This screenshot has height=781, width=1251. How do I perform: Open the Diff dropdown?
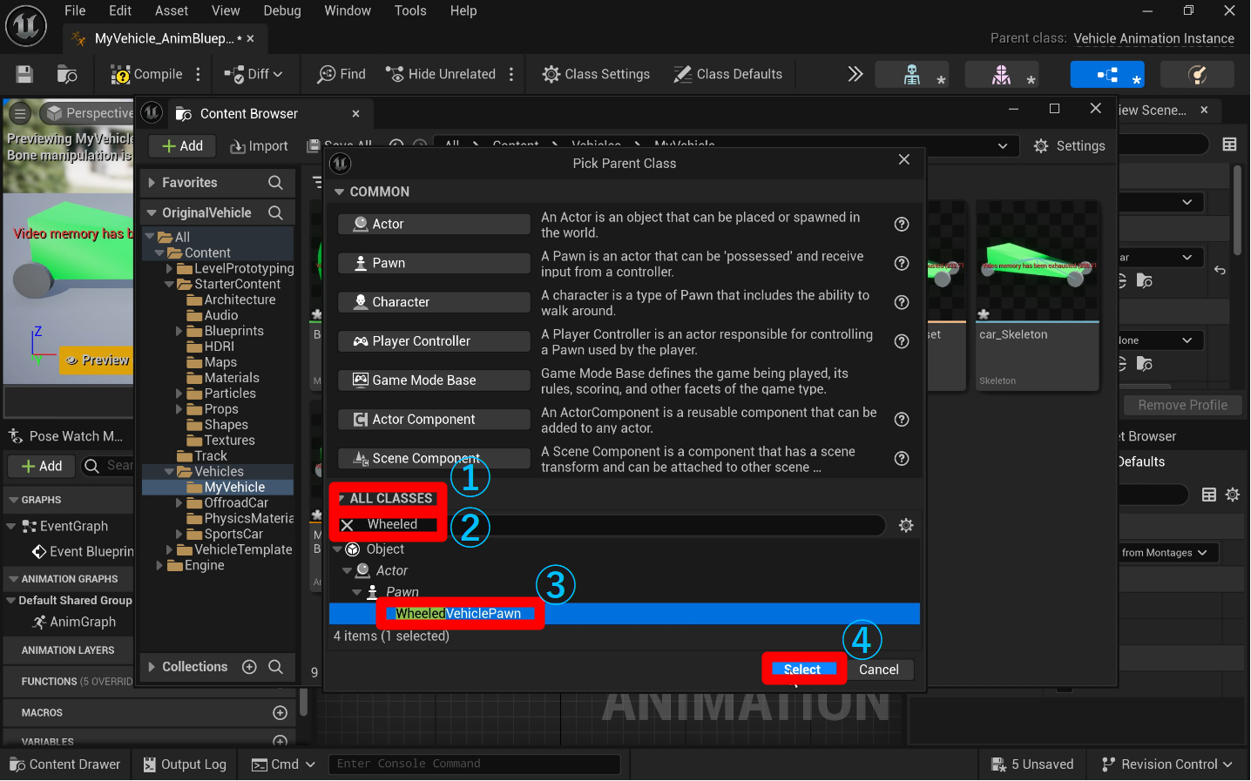[x=254, y=75]
